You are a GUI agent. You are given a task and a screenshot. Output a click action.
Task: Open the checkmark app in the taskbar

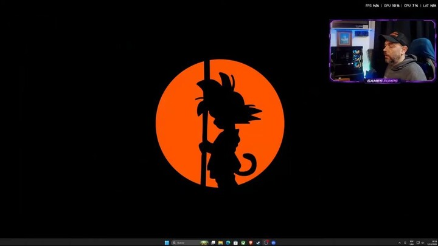[x=258, y=242]
